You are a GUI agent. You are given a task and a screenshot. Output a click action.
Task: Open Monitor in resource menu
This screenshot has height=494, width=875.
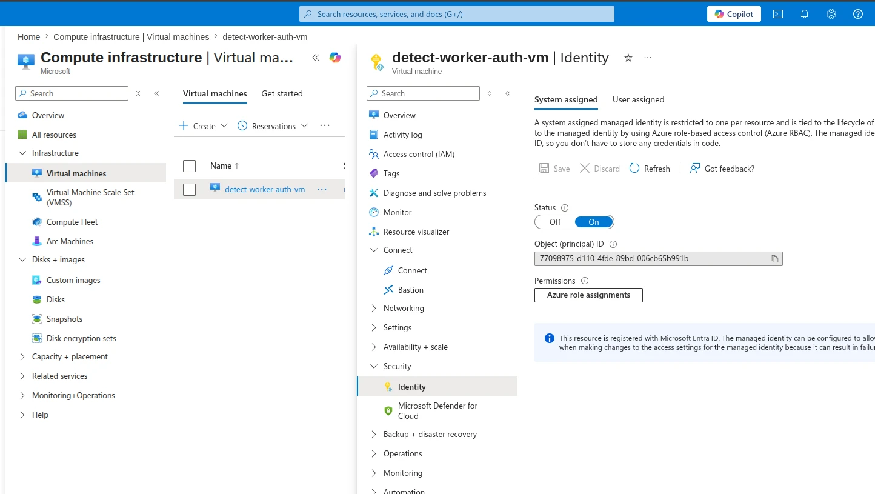(397, 212)
